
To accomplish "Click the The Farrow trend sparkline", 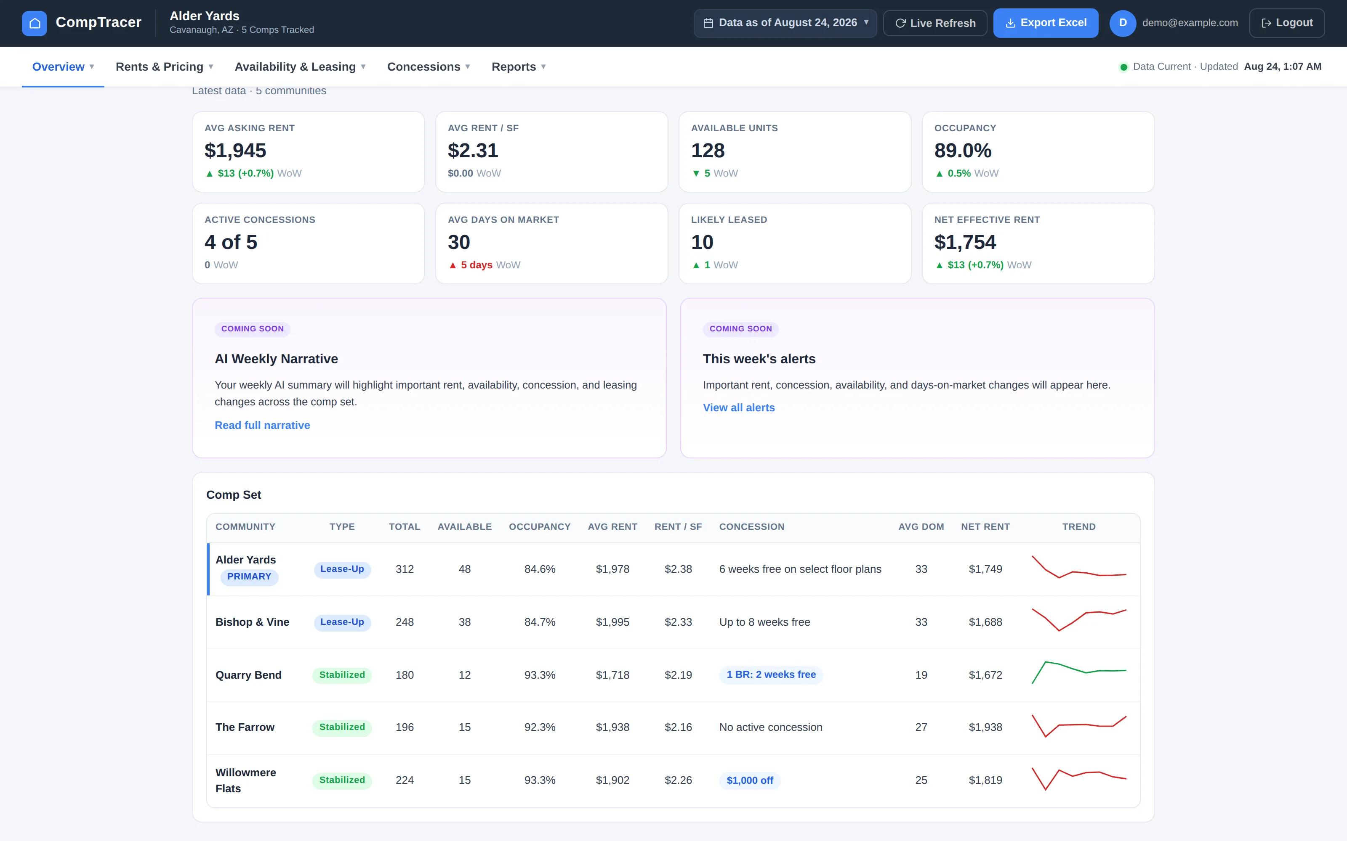I will click(1079, 726).
